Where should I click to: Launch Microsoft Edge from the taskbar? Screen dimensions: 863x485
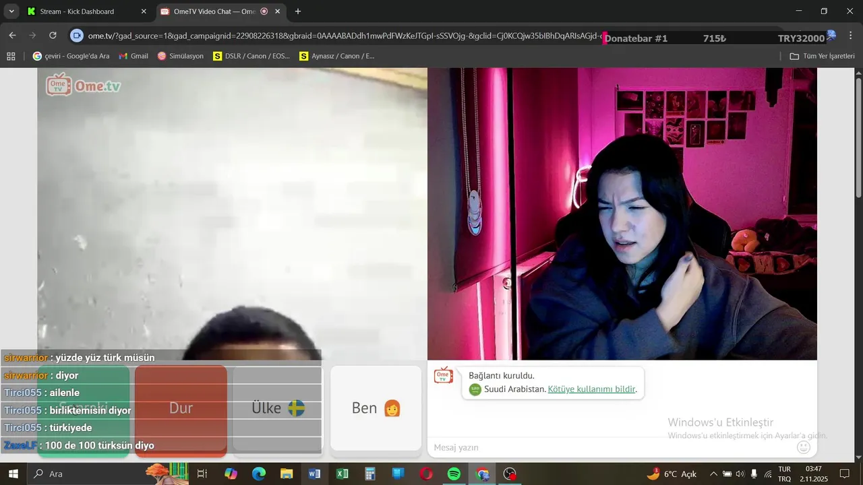tap(259, 474)
